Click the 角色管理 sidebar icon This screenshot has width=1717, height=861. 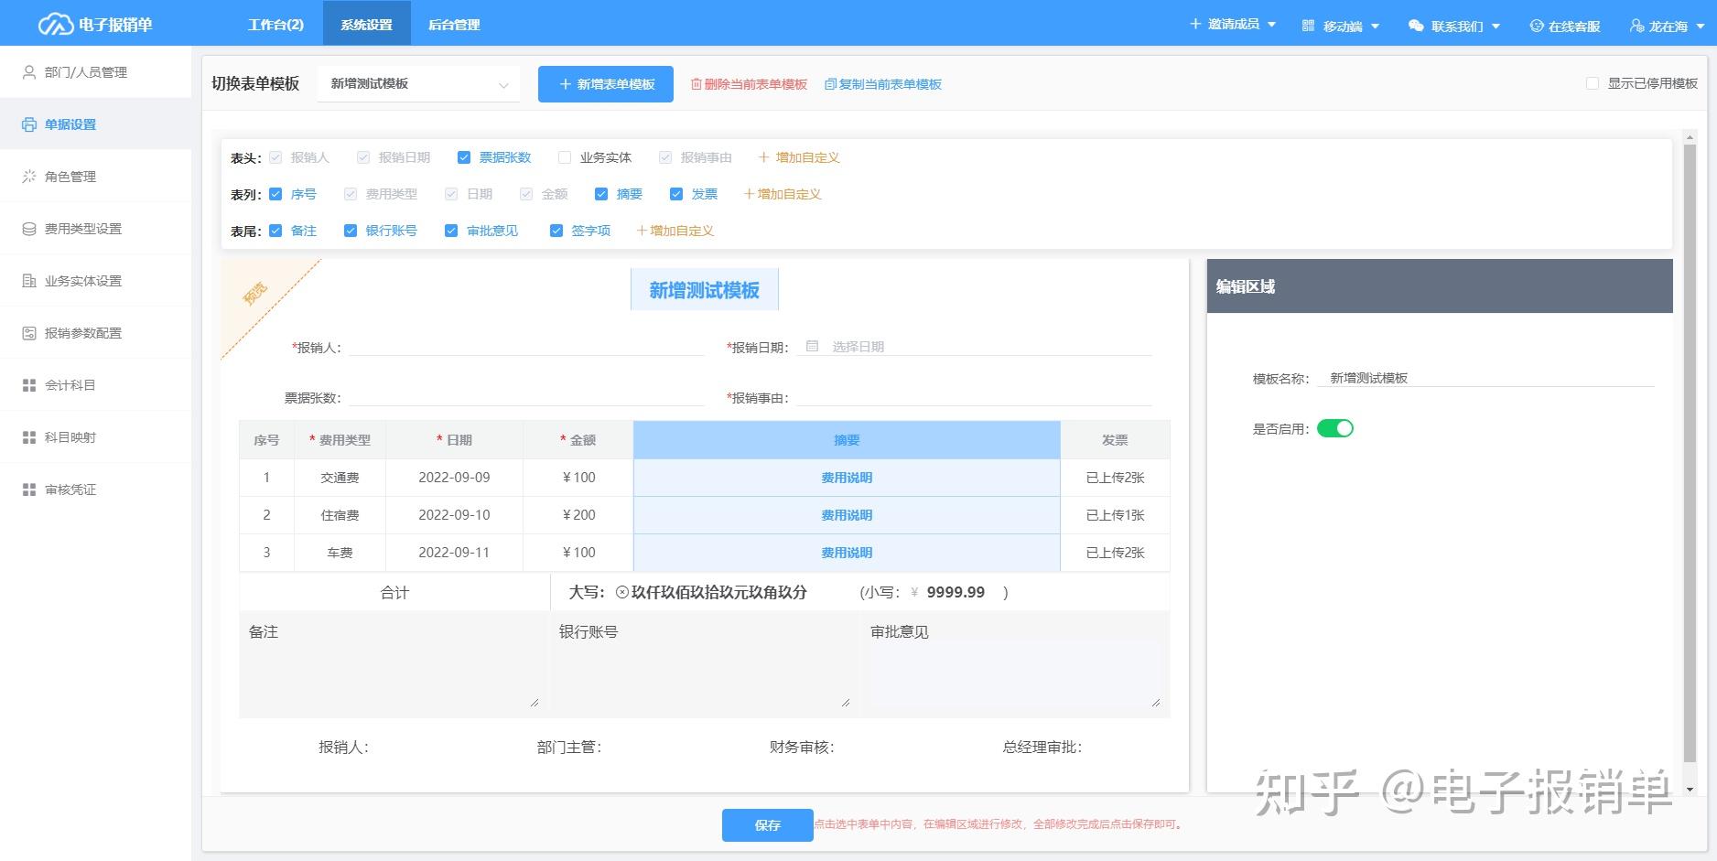29,177
